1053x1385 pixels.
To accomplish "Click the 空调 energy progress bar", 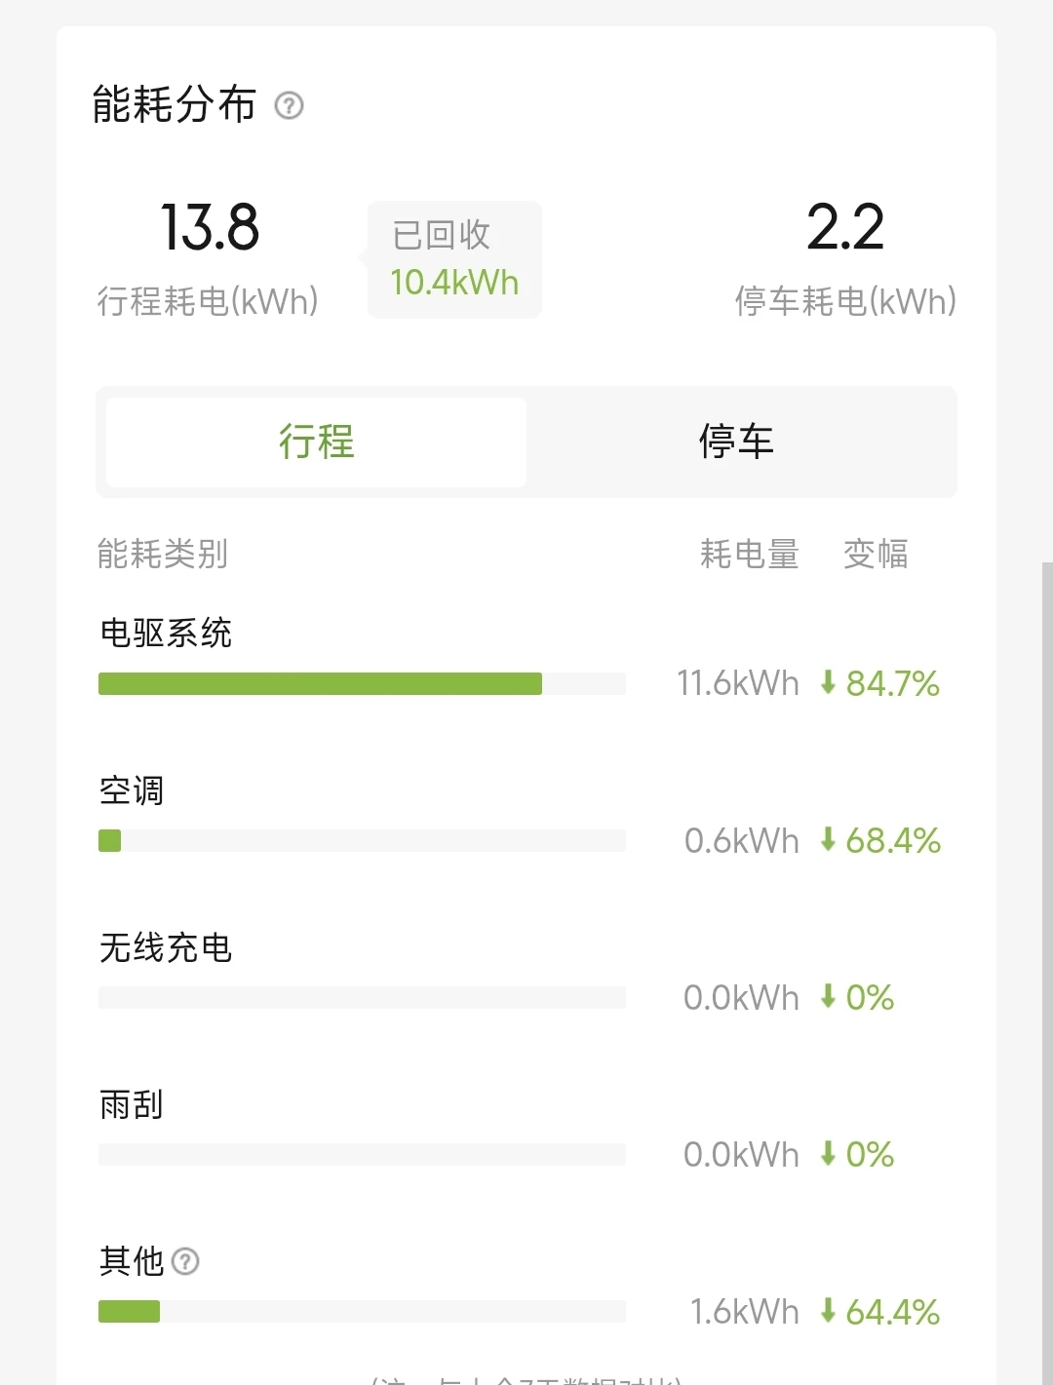I will click(x=361, y=840).
